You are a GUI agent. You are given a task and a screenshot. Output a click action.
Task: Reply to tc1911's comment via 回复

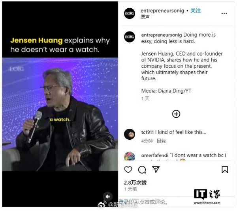[161, 141]
